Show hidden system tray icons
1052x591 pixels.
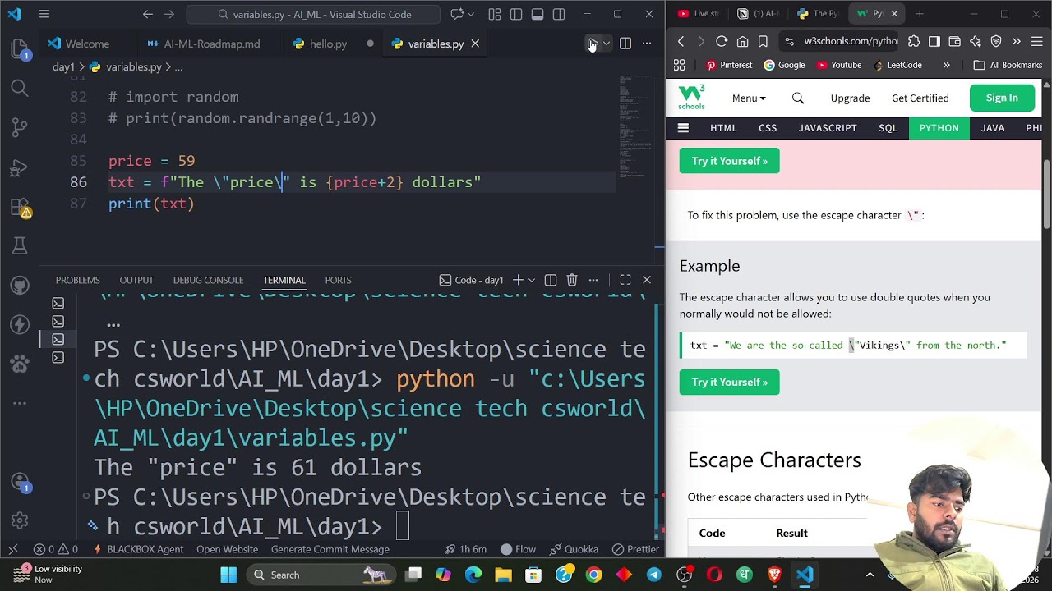point(870,575)
